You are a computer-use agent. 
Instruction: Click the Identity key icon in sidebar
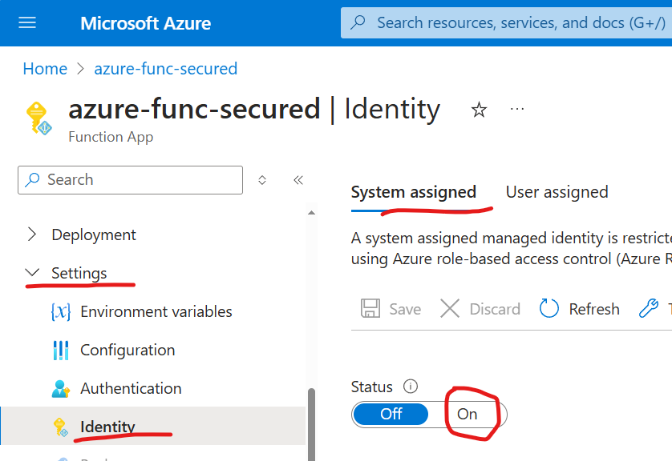(60, 427)
